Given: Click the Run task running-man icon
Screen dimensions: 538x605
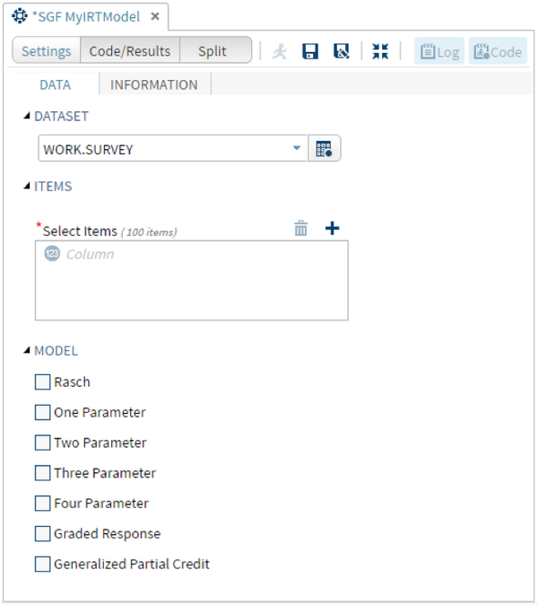Looking at the screenshot, I should (x=280, y=51).
